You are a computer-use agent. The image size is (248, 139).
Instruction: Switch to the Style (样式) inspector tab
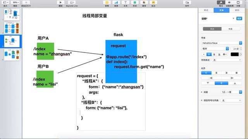click(x=206, y=10)
